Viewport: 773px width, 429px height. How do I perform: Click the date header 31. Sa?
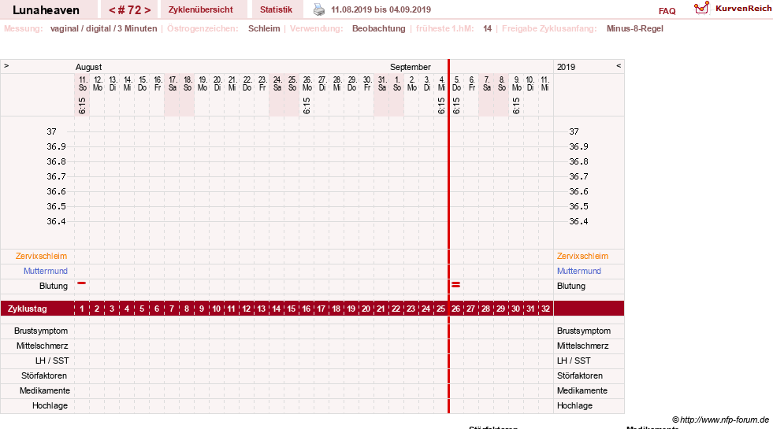(x=382, y=83)
